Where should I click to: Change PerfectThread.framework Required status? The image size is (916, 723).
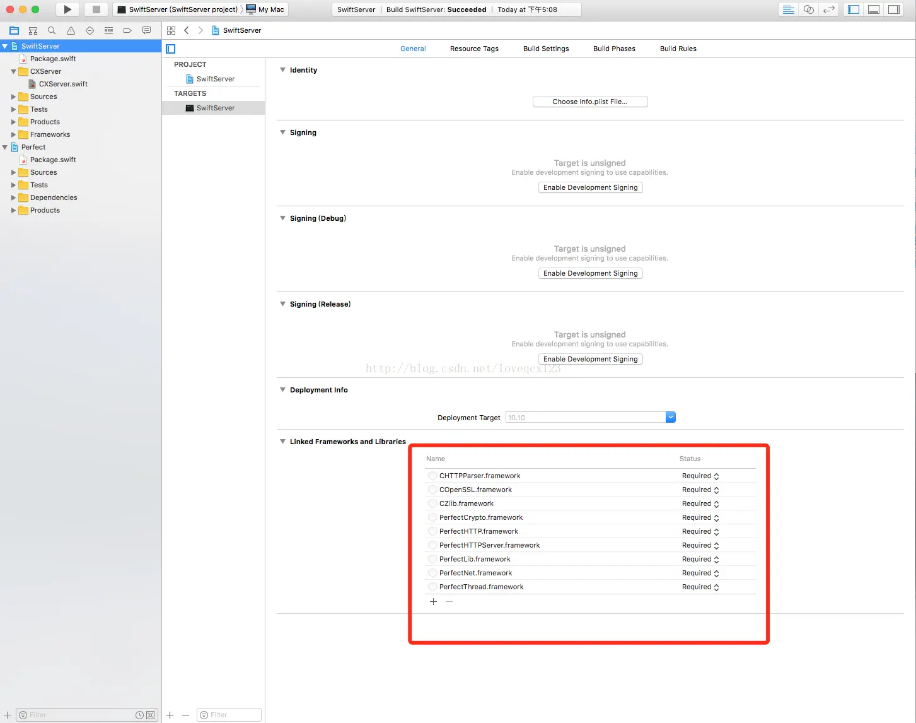tap(700, 587)
